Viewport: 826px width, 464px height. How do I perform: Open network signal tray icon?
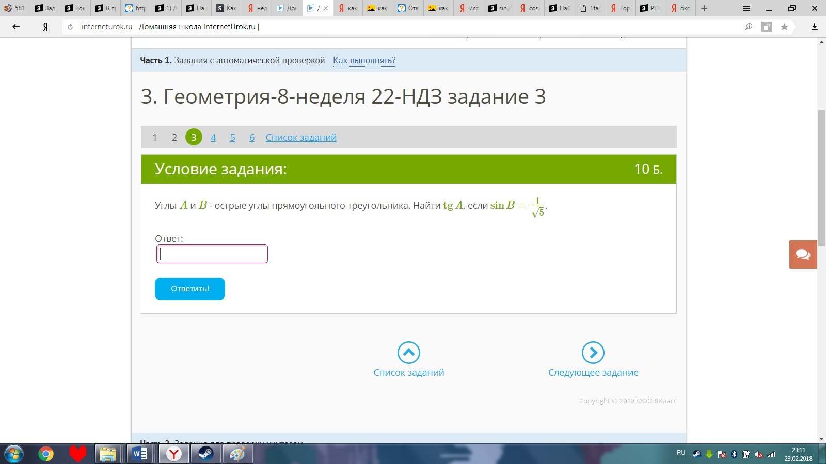(x=771, y=454)
